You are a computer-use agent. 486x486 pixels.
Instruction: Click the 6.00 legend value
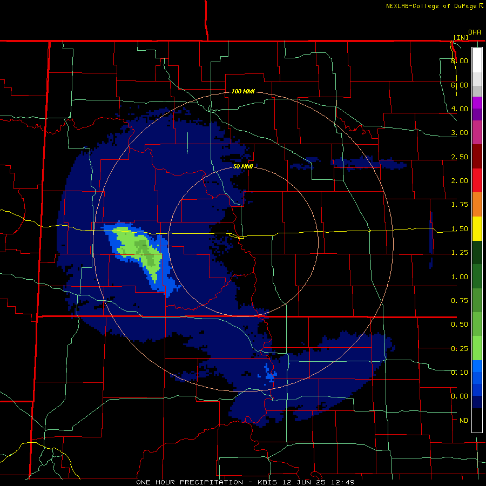[460, 85]
